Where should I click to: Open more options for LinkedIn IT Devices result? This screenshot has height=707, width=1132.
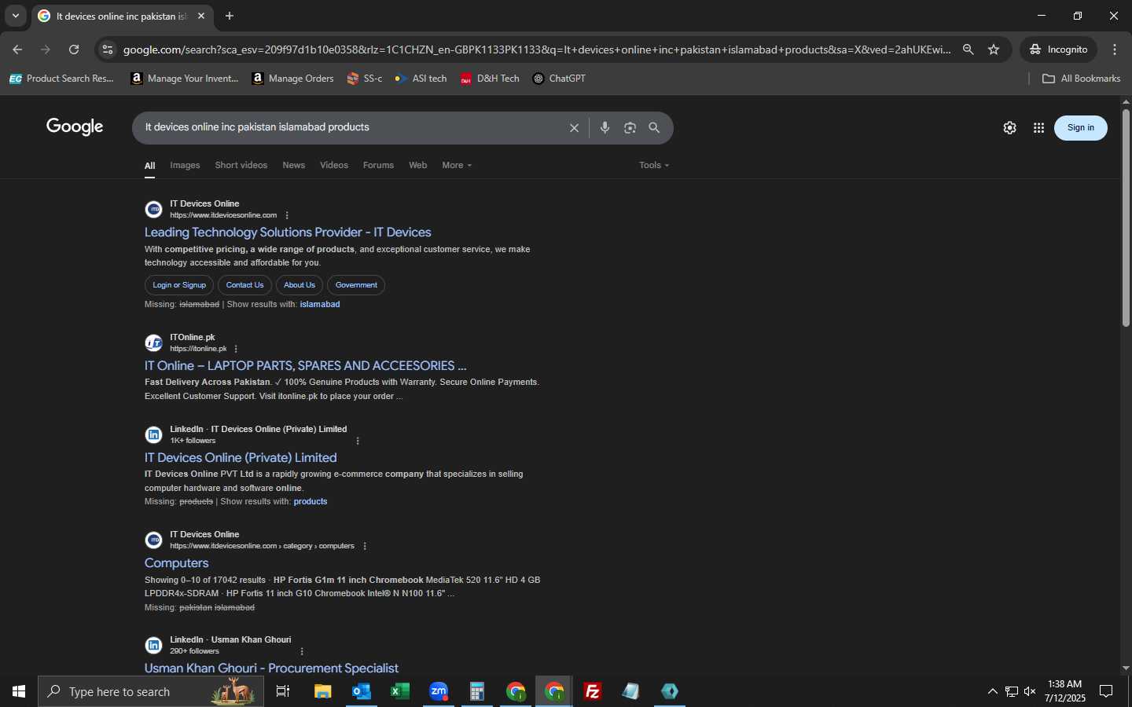click(358, 441)
